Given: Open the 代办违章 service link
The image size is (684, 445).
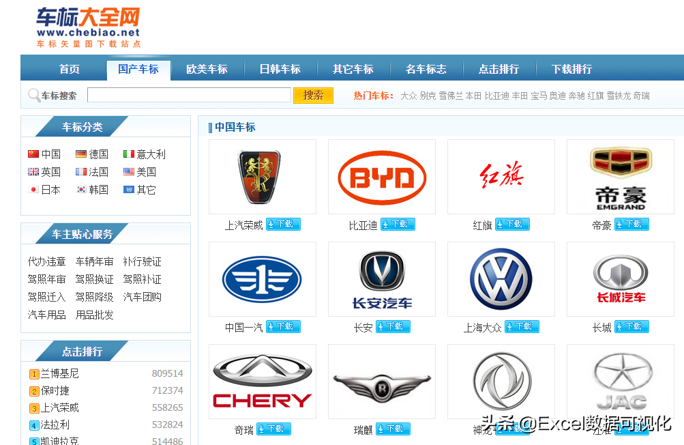Looking at the screenshot, I should (46, 261).
